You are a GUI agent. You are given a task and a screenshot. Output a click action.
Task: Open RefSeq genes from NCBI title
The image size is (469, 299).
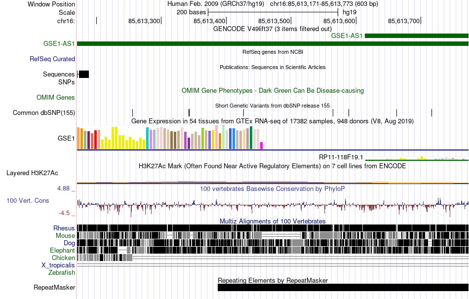click(273, 52)
